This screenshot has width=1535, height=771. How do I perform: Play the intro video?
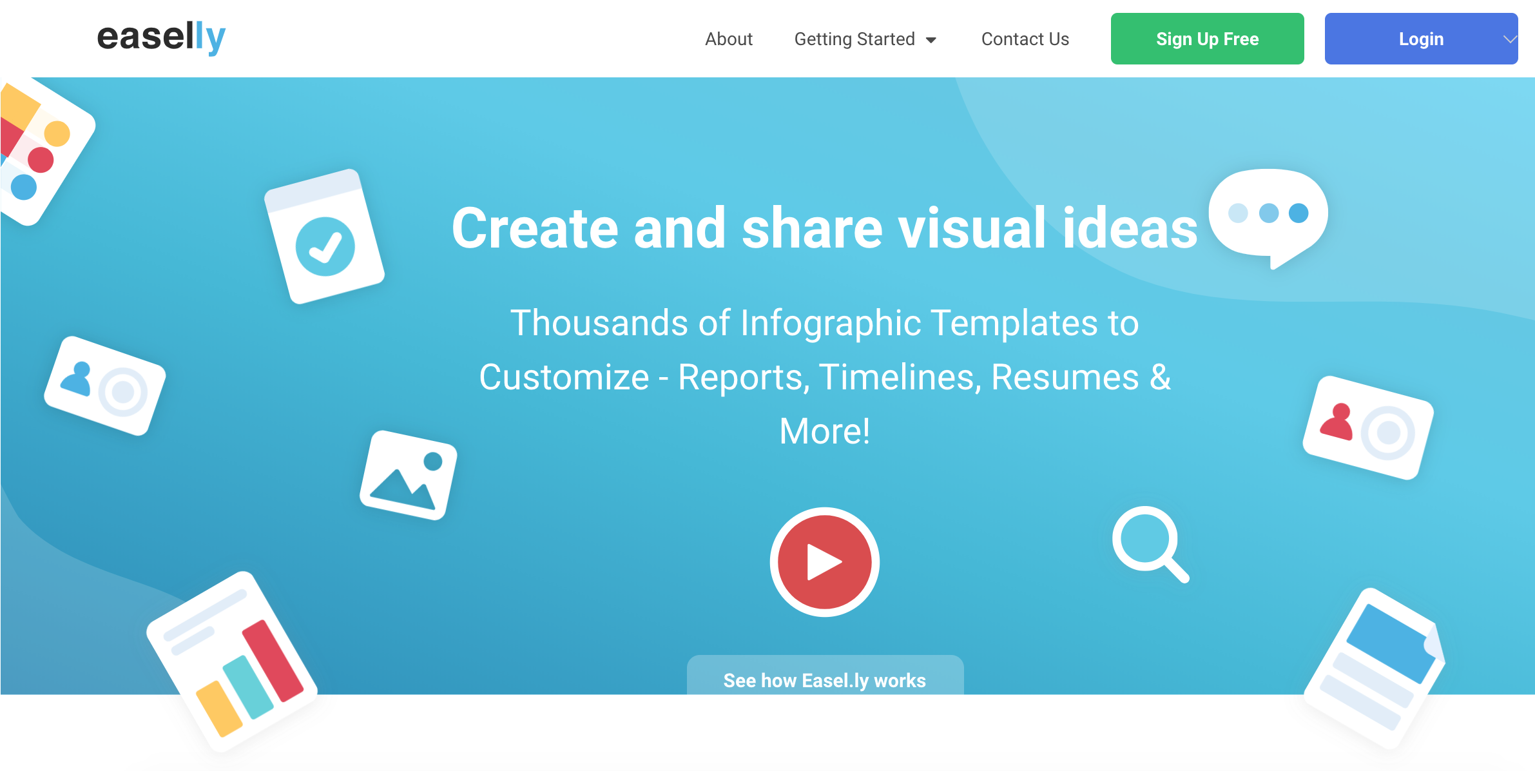(x=824, y=562)
